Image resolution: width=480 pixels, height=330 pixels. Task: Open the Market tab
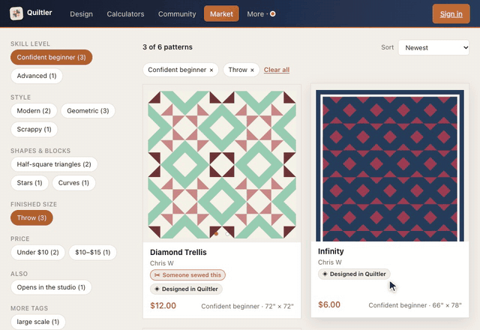pyautogui.click(x=221, y=13)
